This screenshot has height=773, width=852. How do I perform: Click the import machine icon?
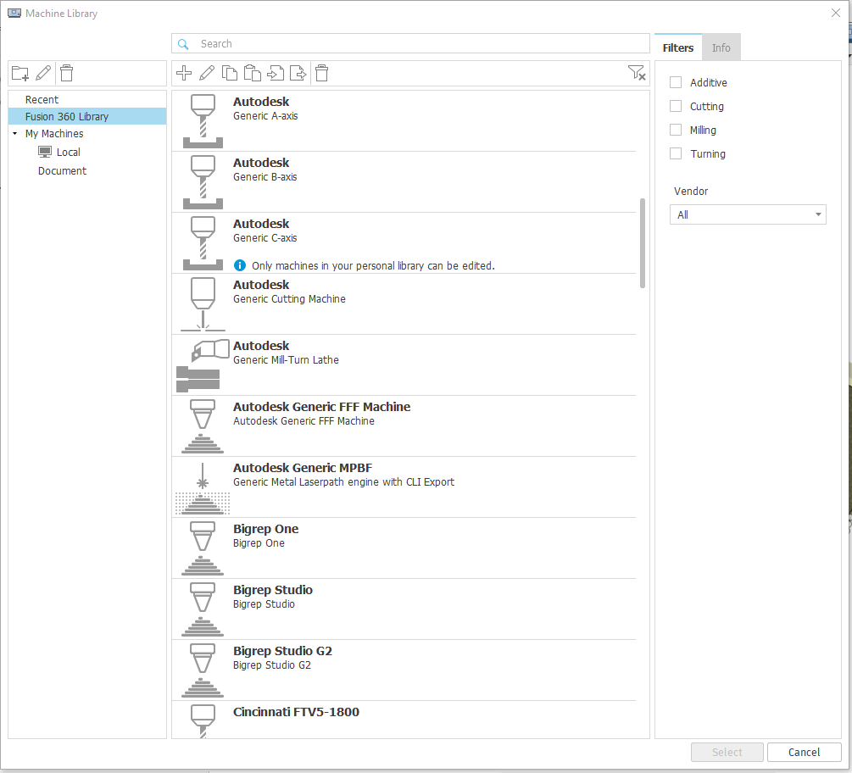pos(276,73)
